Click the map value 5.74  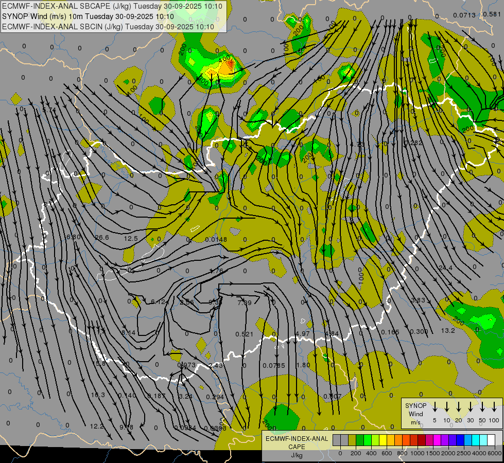[x=49, y=110]
